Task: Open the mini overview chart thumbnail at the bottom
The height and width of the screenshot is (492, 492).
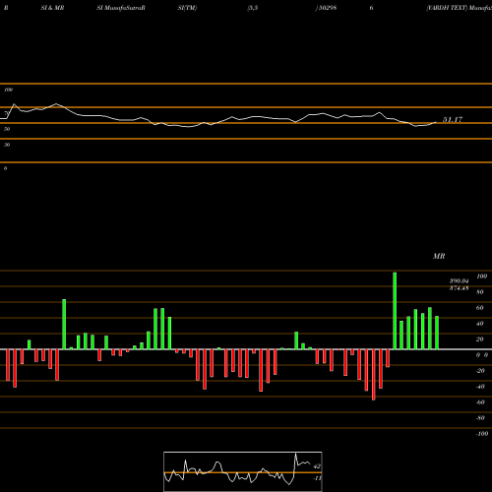Action: [x=243, y=471]
